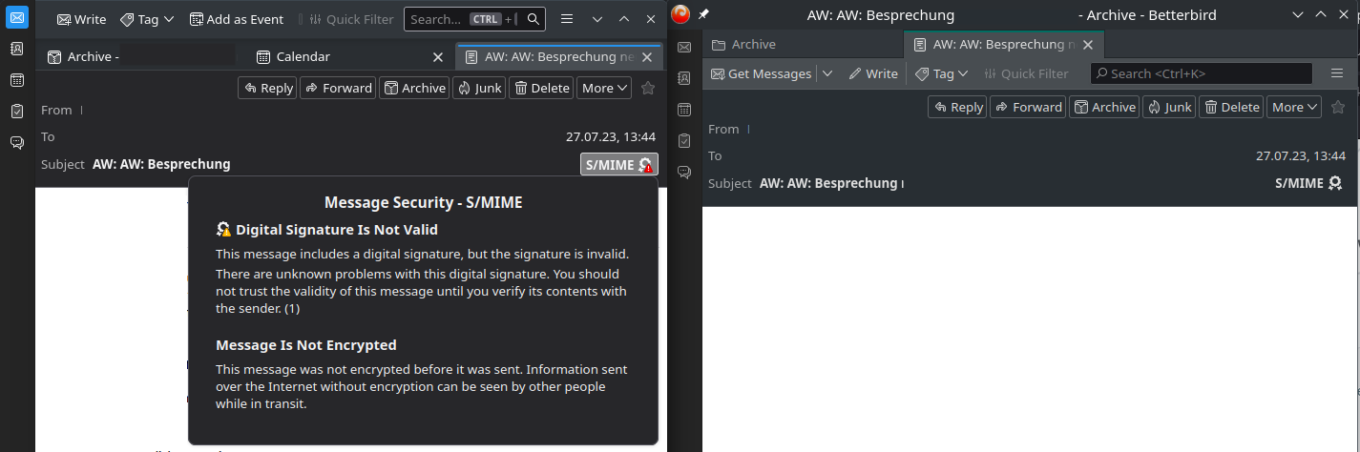Star the message in Betterbird window
Image resolution: width=1360 pixels, height=452 pixels.
tap(1338, 107)
